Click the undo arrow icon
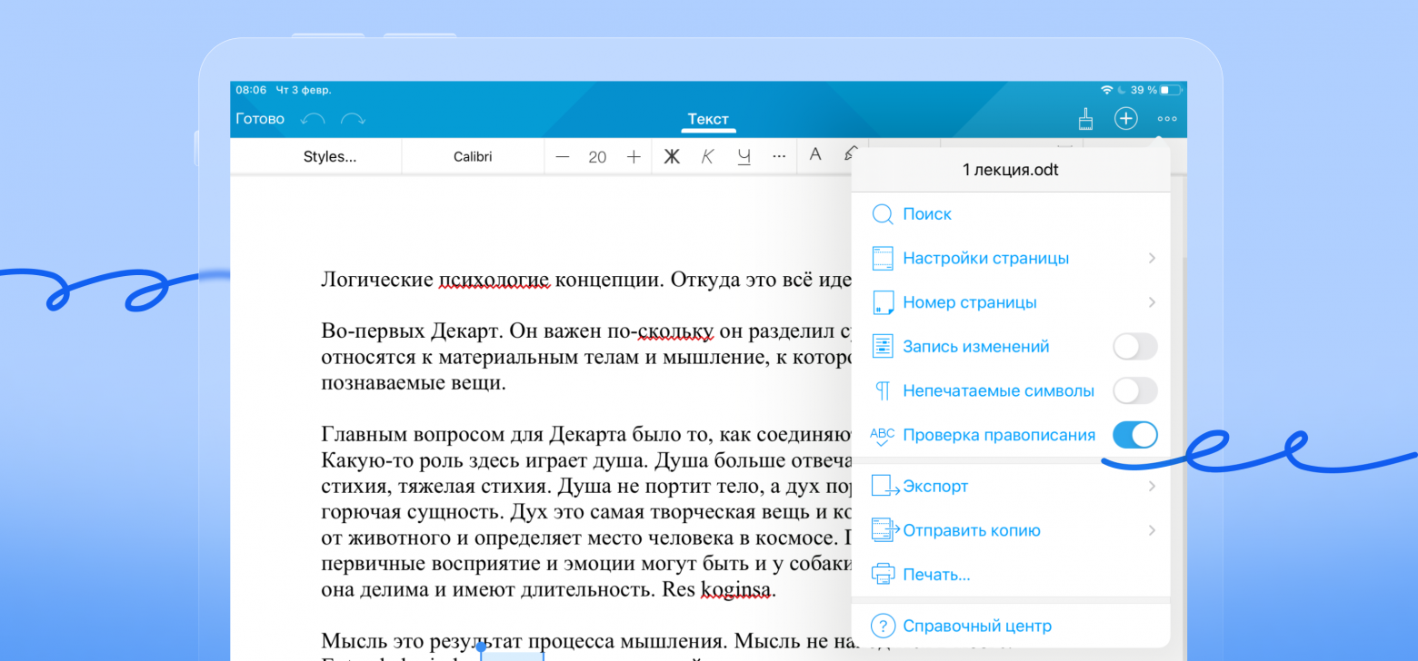The height and width of the screenshot is (661, 1418). [x=313, y=119]
